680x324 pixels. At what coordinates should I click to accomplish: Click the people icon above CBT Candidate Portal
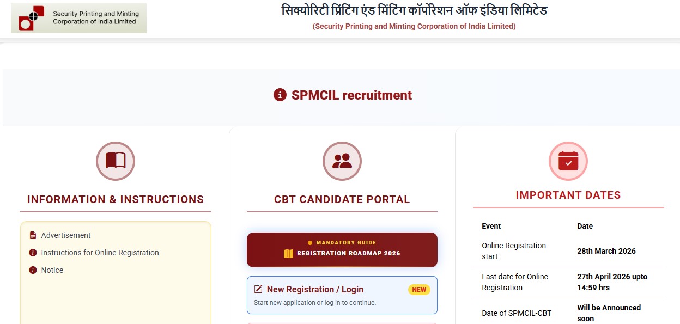(342, 161)
